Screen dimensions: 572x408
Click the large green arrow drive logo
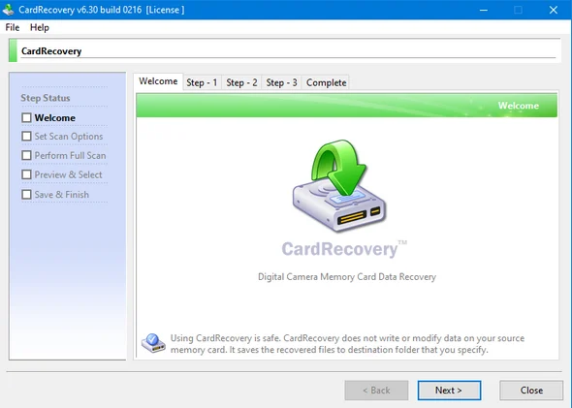click(339, 185)
